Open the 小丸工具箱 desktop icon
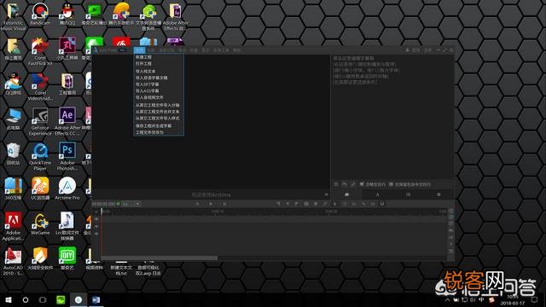This screenshot has width=546, height=307. pos(67,49)
